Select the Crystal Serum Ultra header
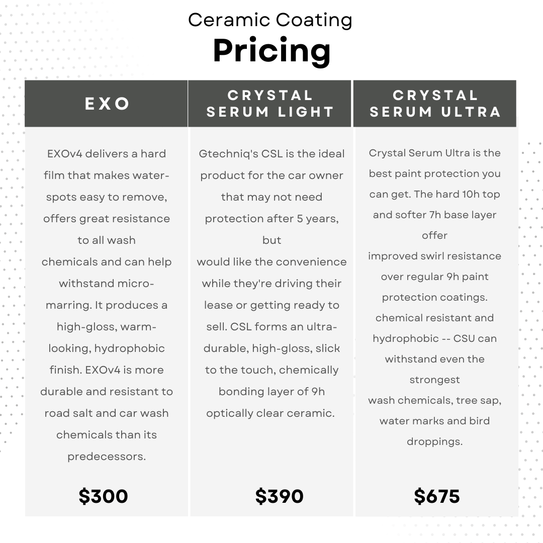543x543 pixels. (435, 104)
